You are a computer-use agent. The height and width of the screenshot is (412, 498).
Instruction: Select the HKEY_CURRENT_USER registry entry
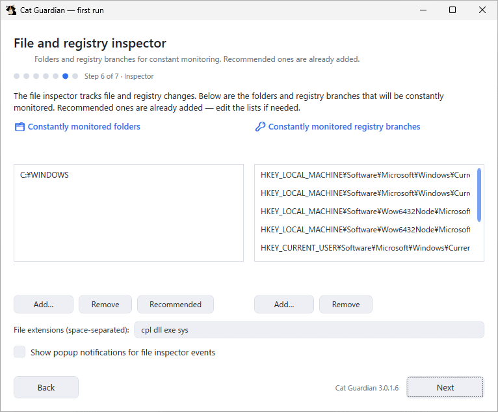(x=365, y=247)
